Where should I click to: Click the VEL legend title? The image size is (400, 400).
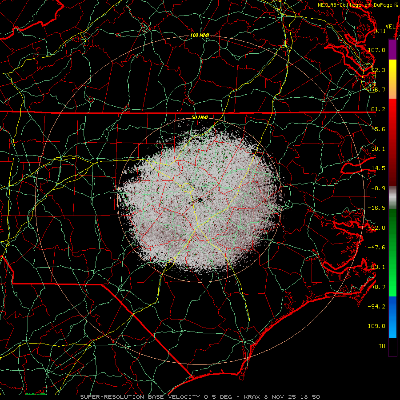pyautogui.click(x=391, y=27)
